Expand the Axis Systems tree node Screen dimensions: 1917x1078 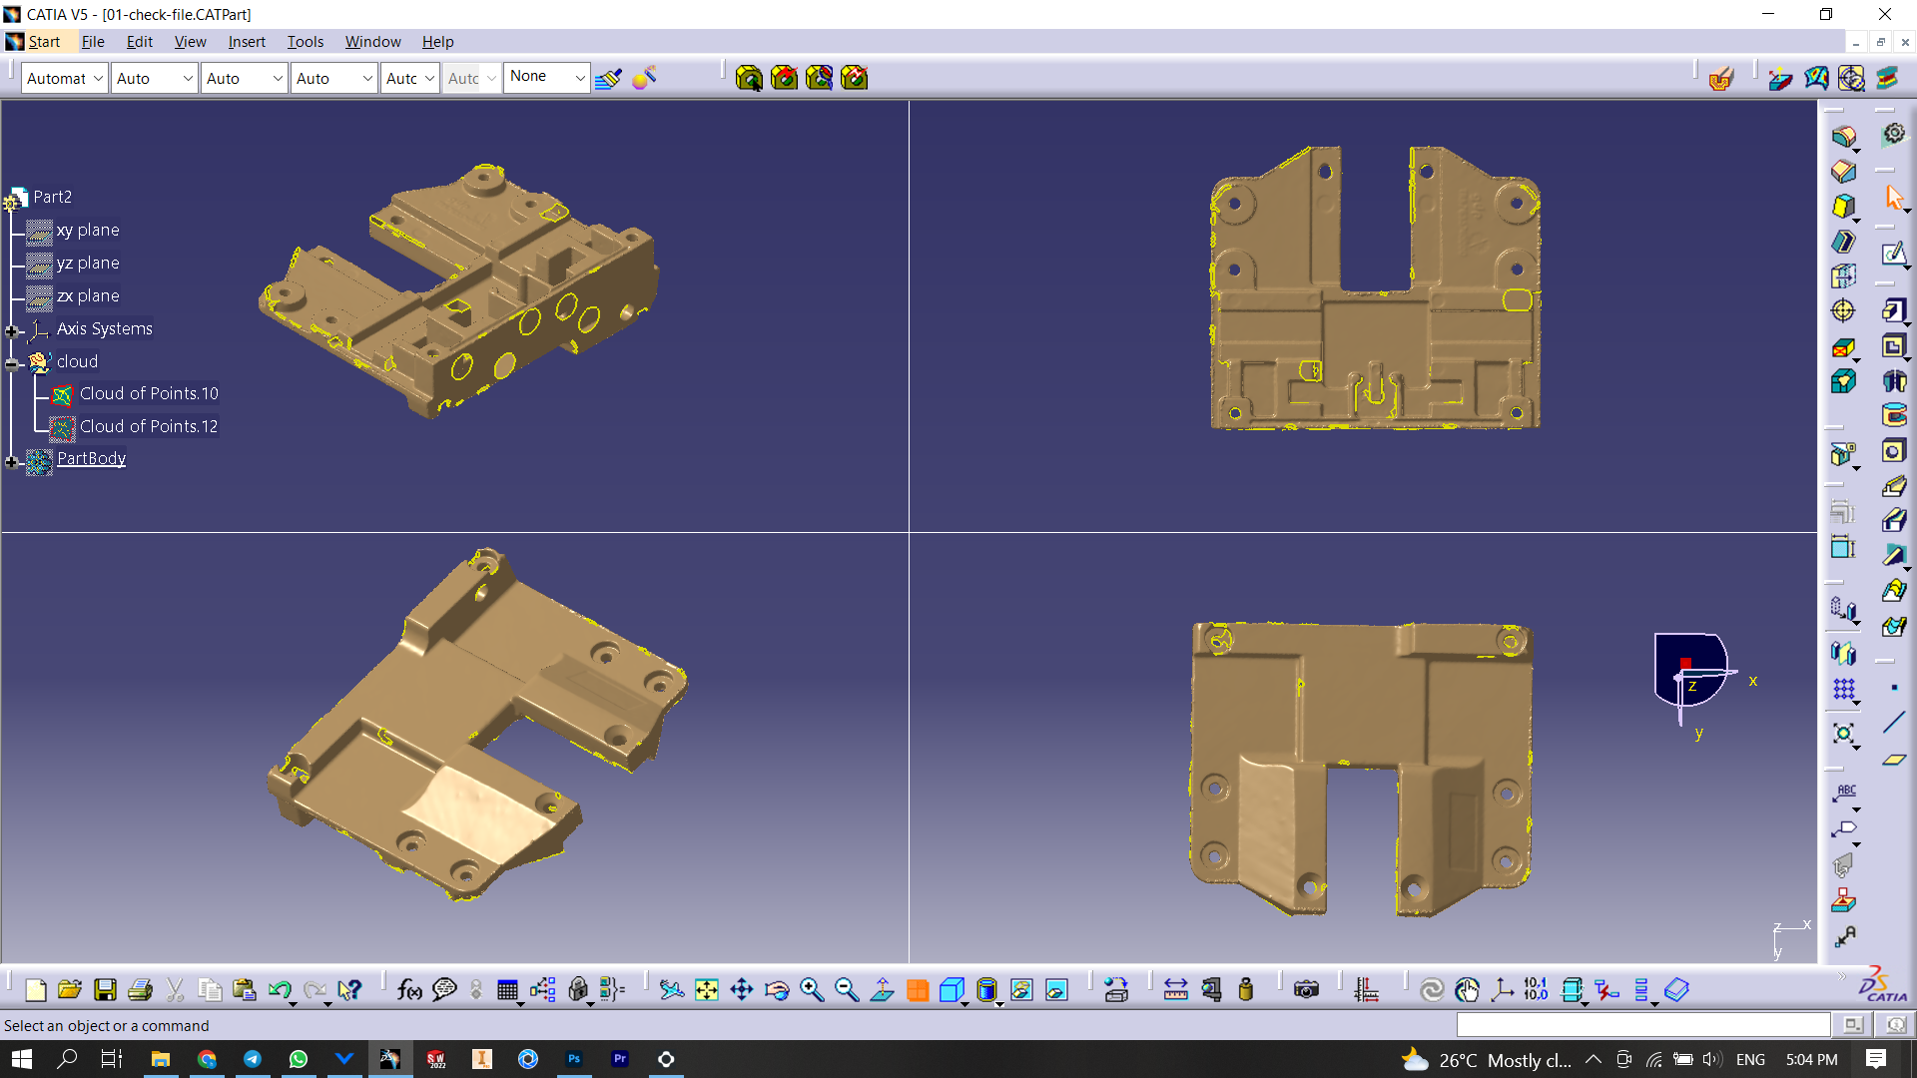[x=12, y=331]
